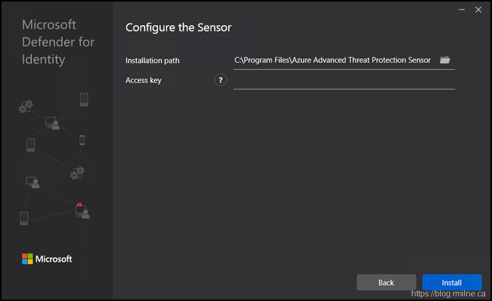
Task: Click the Microsoft Defender for Identity title
Action: pos(58,42)
